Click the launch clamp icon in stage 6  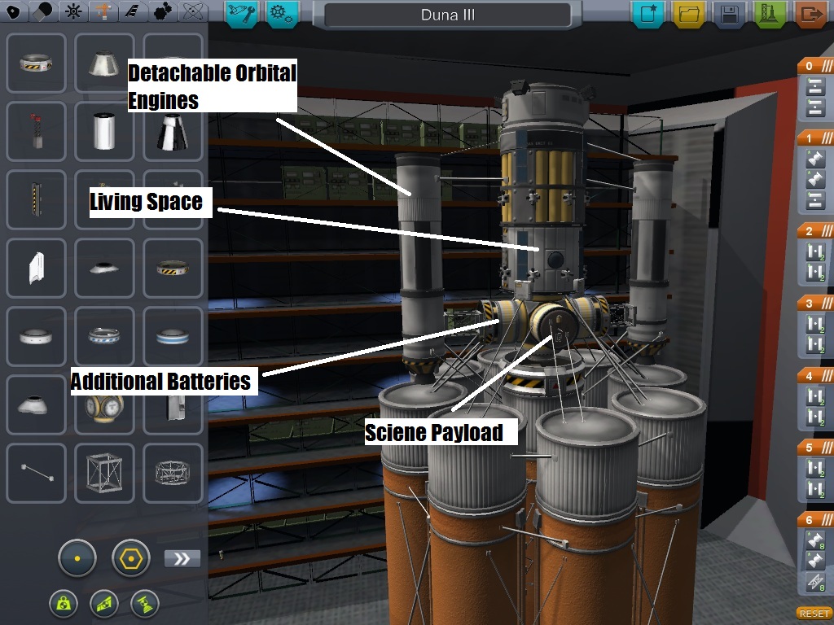815,583
